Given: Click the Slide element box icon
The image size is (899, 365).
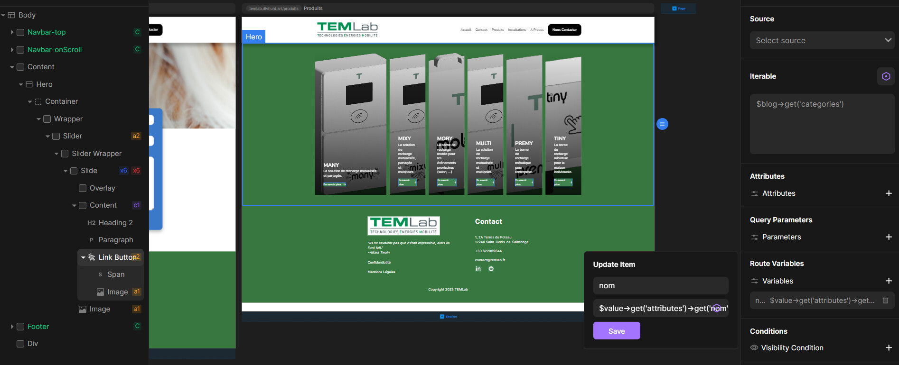Looking at the screenshot, I should coord(74,171).
